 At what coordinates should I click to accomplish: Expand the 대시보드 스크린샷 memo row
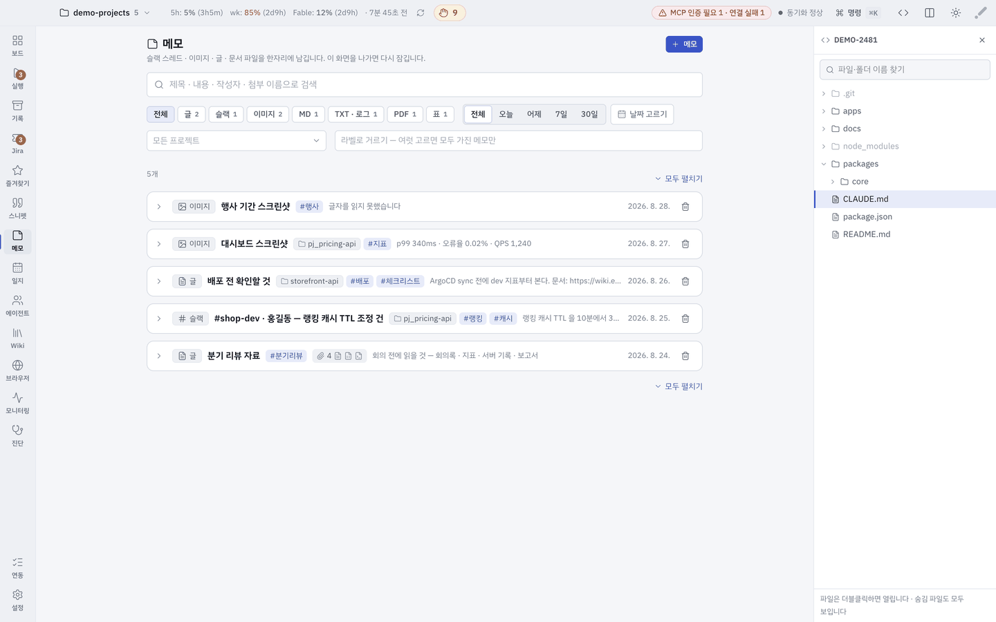(x=159, y=244)
